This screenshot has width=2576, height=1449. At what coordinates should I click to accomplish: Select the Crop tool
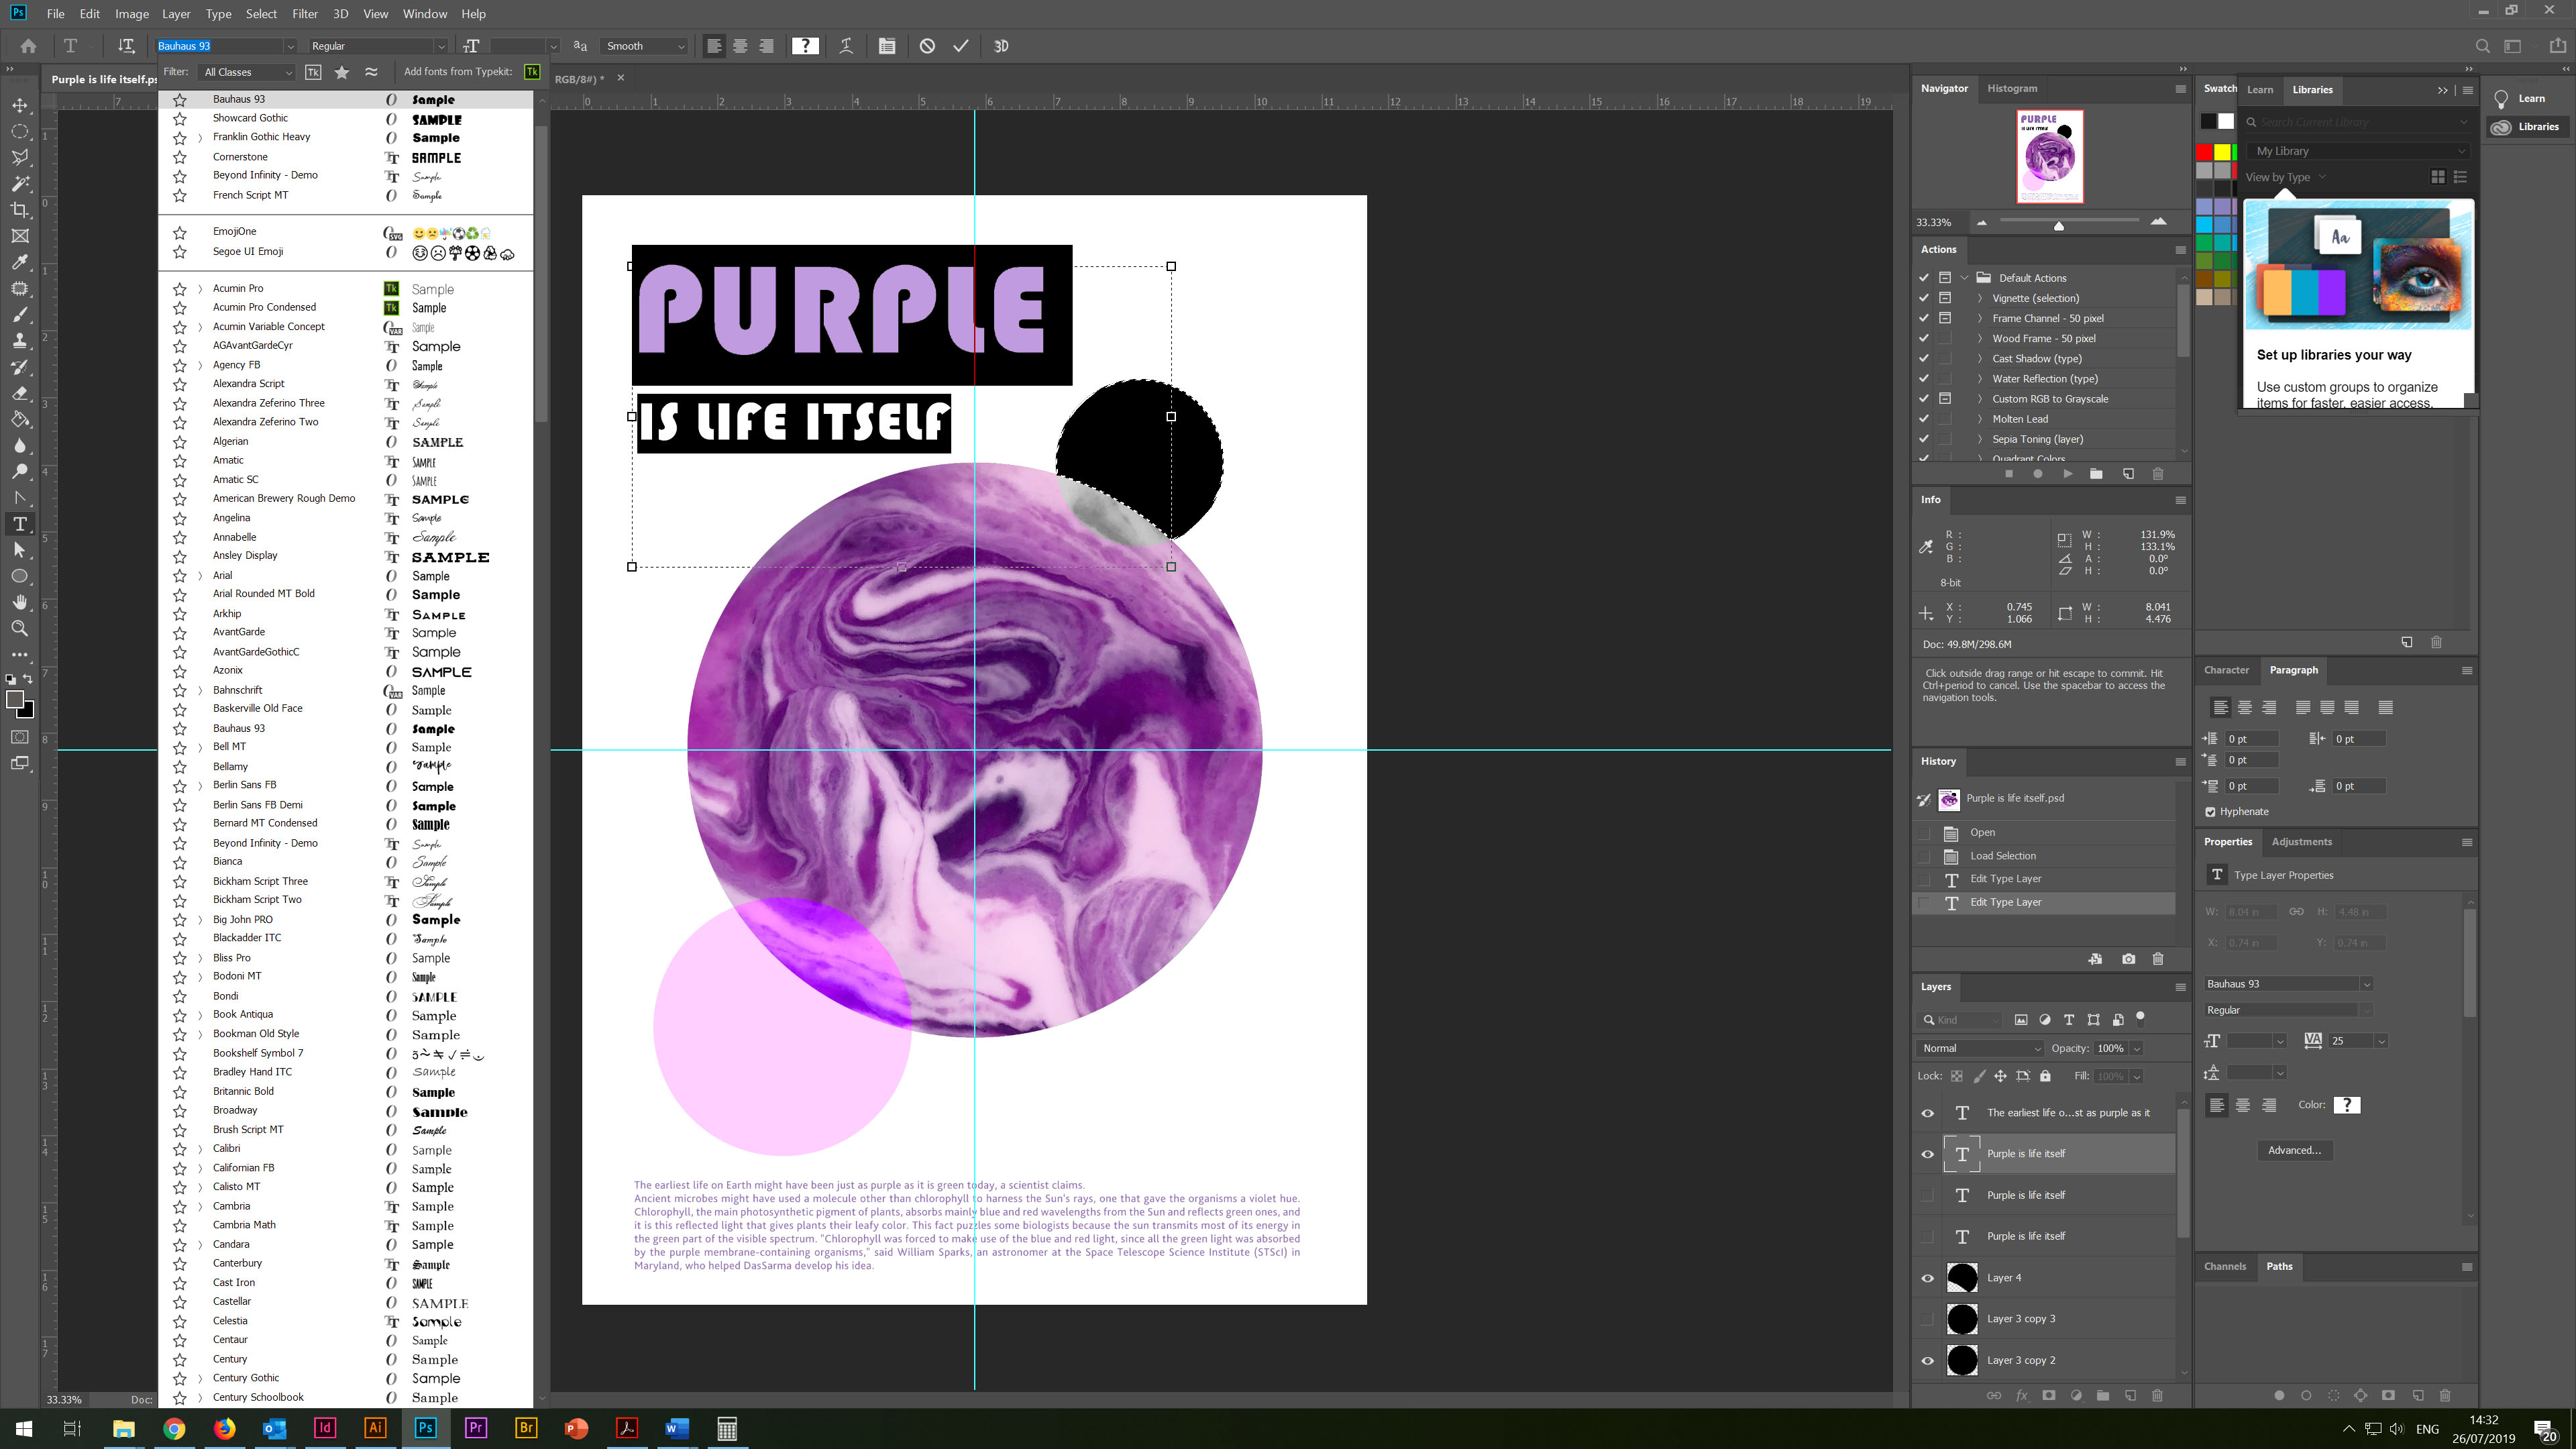(20, 210)
